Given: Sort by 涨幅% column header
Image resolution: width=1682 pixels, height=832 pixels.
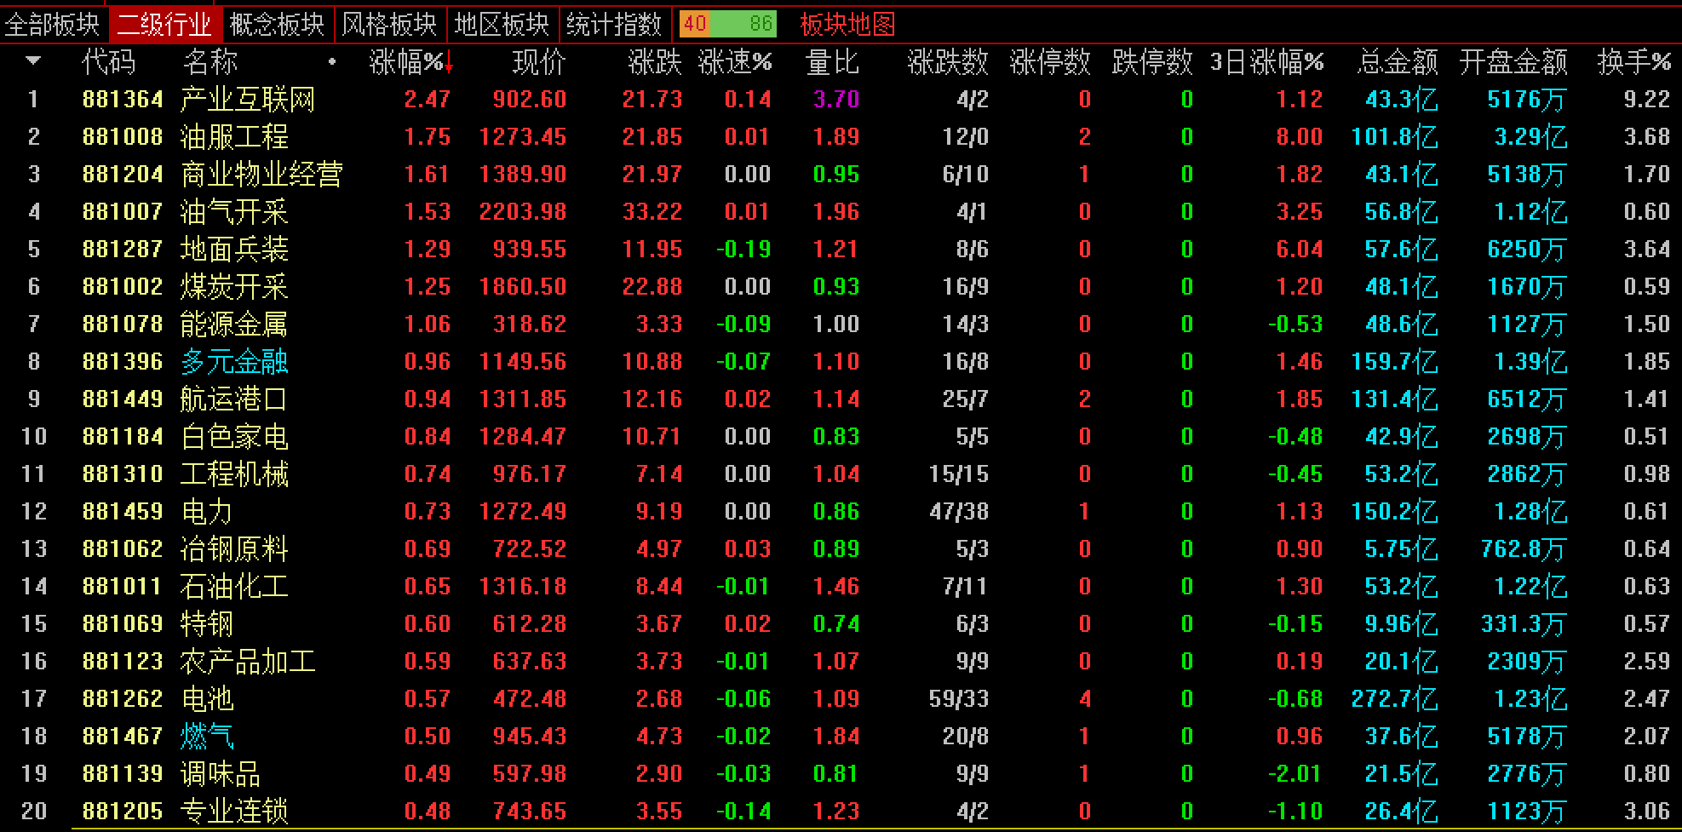Looking at the screenshot, I should [406, 62].
